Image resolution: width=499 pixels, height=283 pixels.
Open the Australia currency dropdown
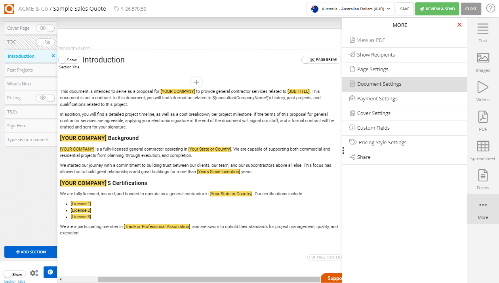[x=350, y=8]
